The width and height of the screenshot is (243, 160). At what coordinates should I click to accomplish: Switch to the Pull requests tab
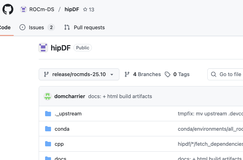point(85,28)
